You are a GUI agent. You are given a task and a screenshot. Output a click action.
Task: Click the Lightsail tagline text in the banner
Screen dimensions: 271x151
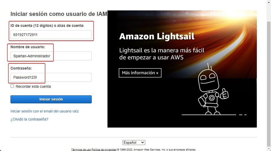point(162,54)
